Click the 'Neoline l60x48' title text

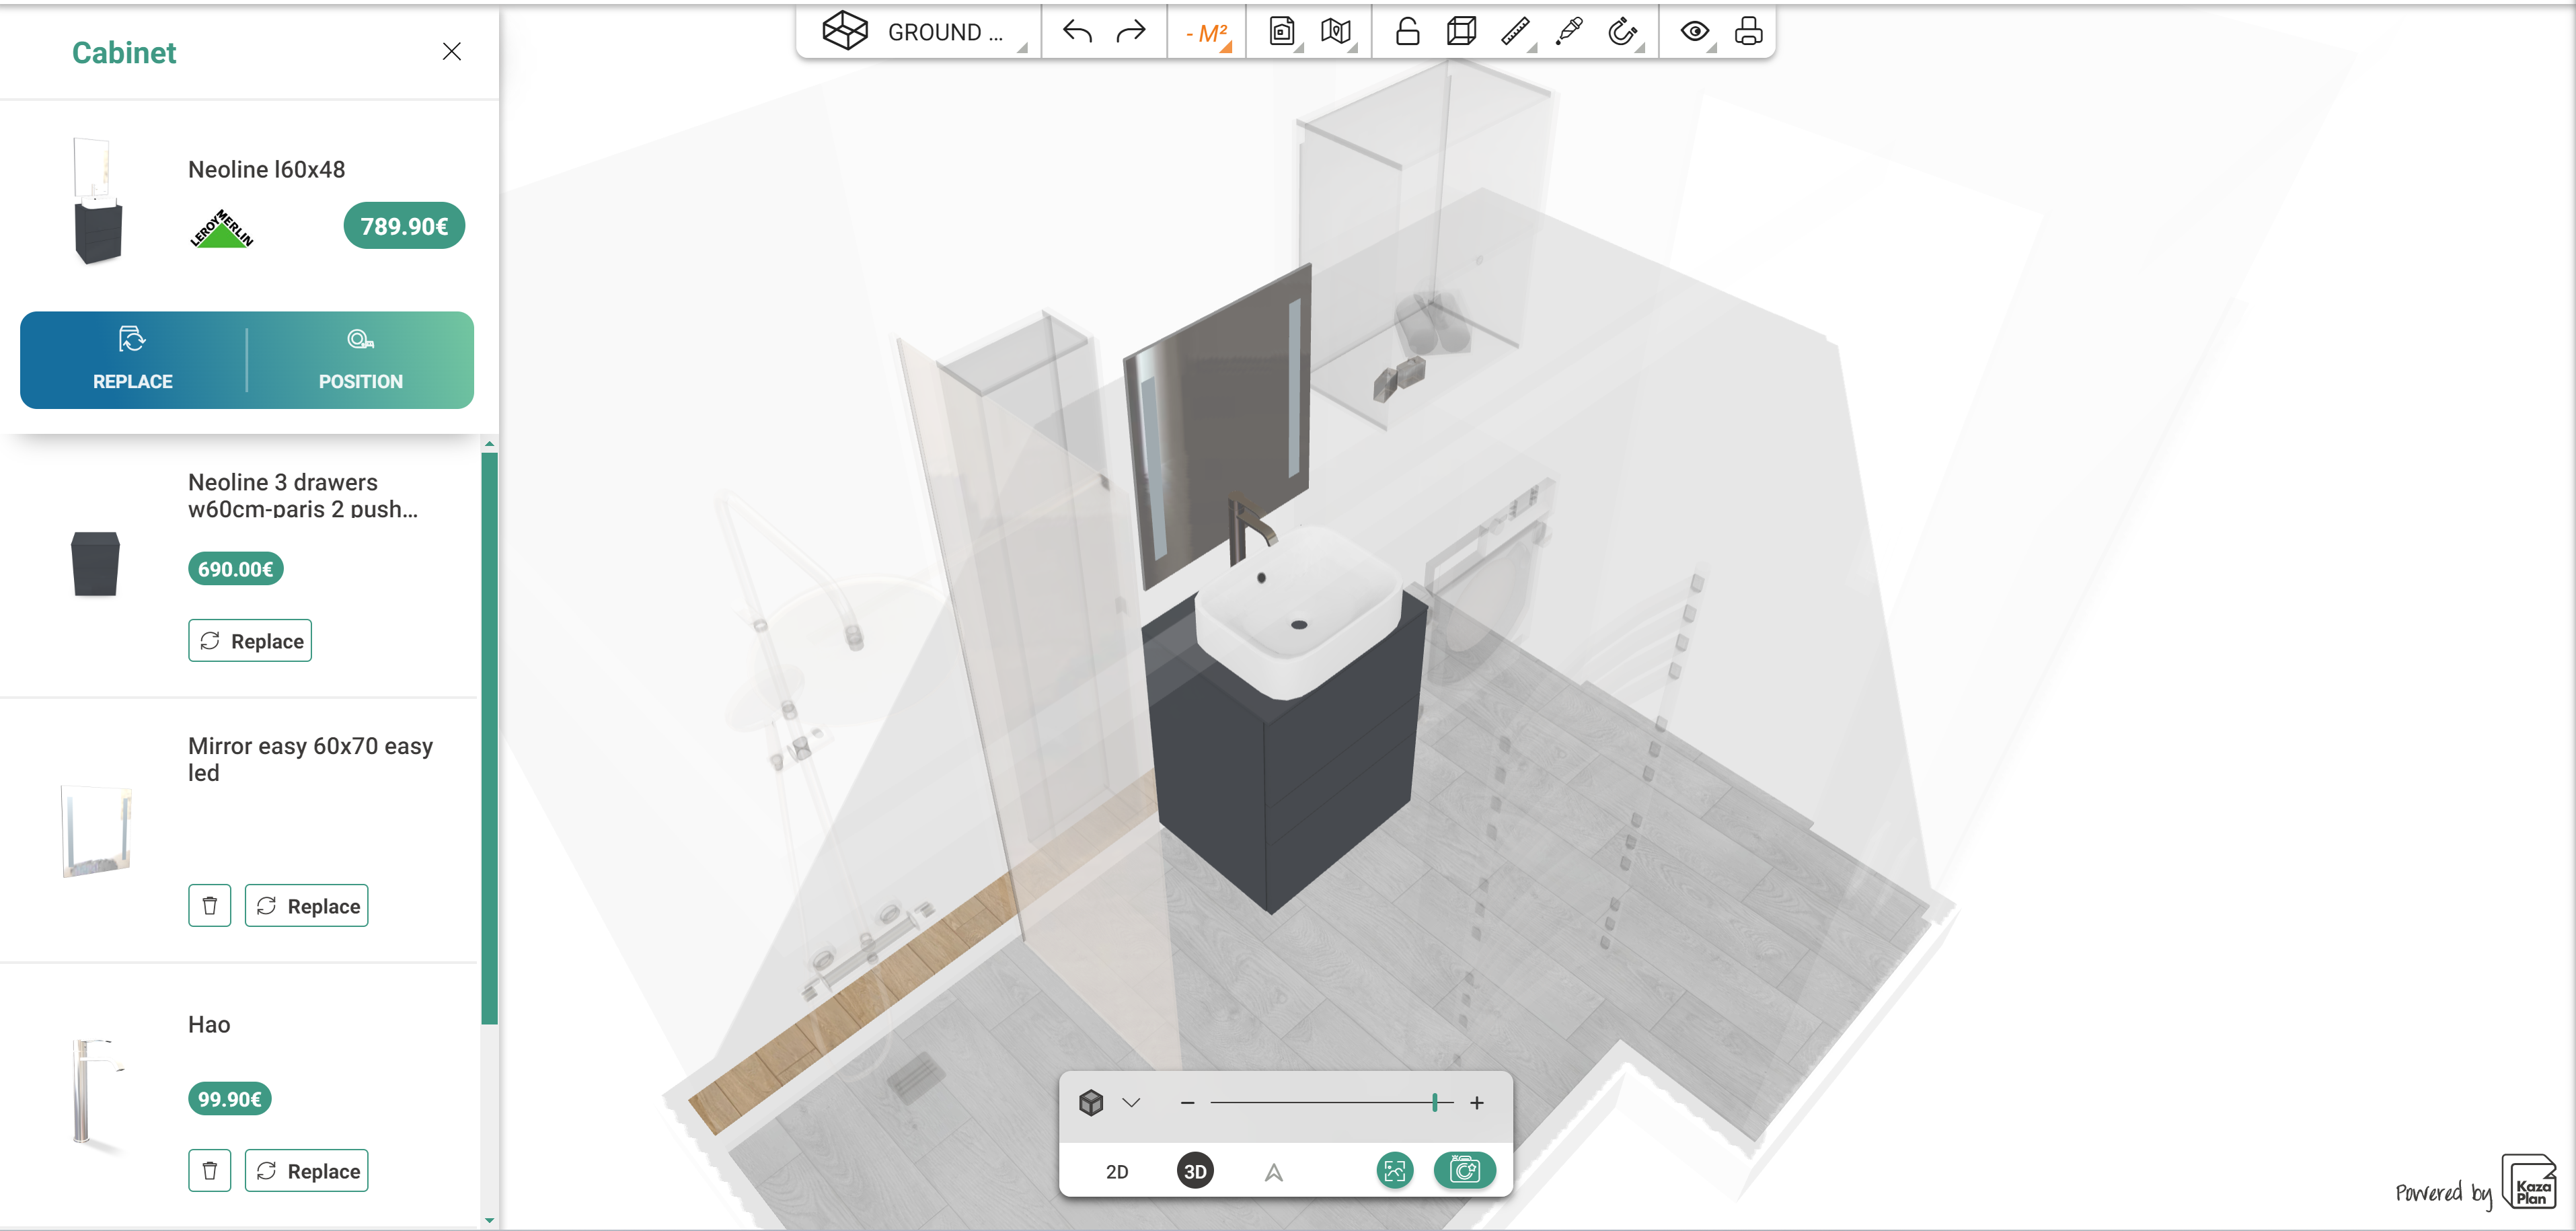coord(267,169)
